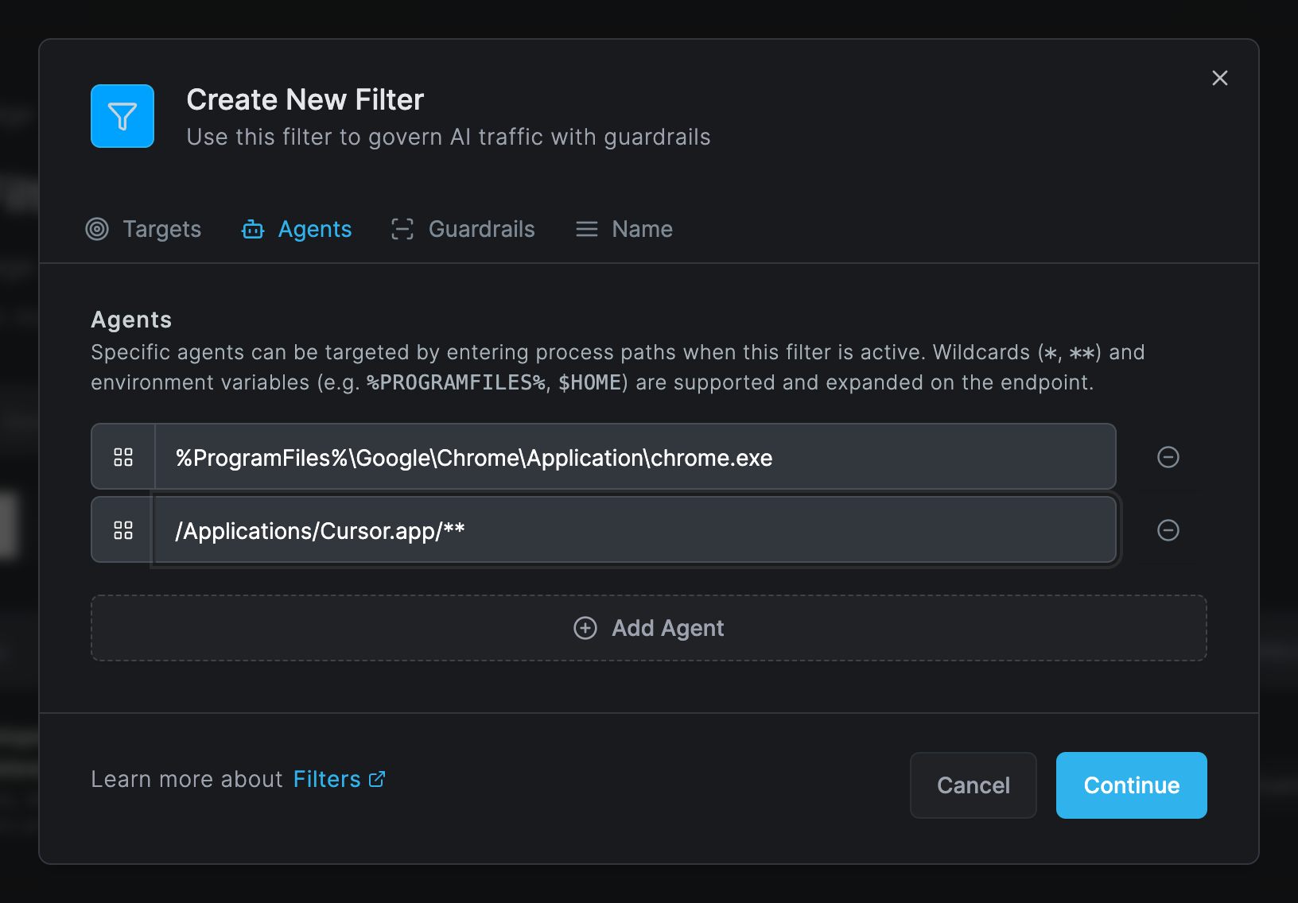This screenshot has width=1298, height=903.
Task: Remove the Cursor.app agent row
Action: [1168, 530]
